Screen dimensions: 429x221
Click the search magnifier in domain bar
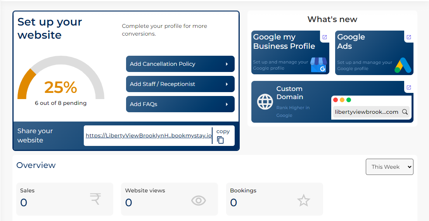pos(405,112)
